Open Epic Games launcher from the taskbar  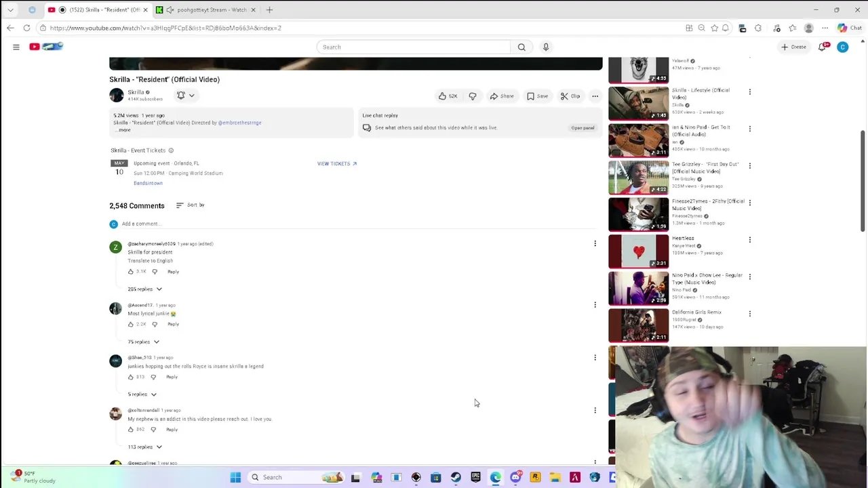point(475,477)
